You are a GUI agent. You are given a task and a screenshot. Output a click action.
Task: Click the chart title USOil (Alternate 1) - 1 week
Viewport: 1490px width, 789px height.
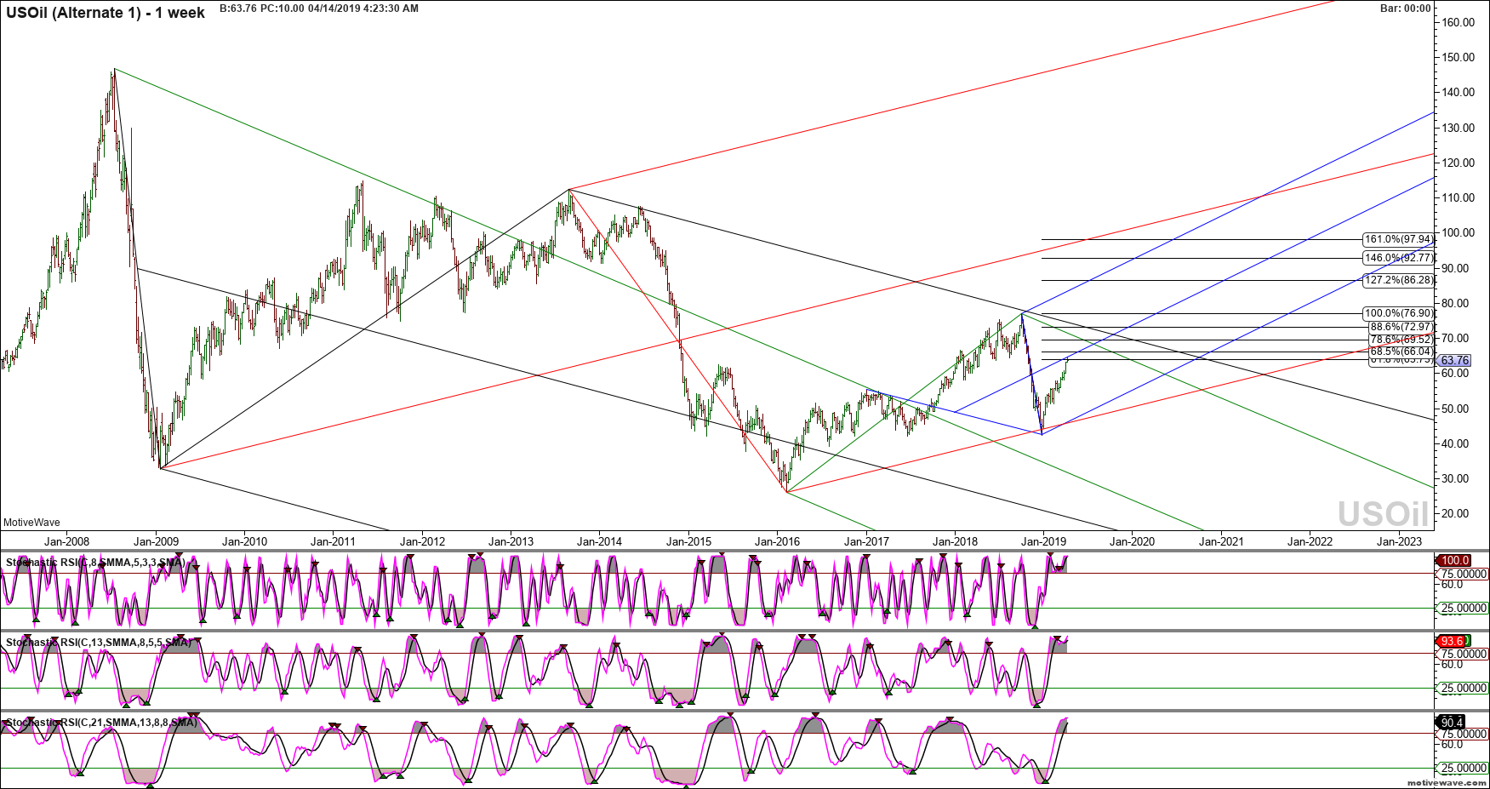click(x=106, y=13)
